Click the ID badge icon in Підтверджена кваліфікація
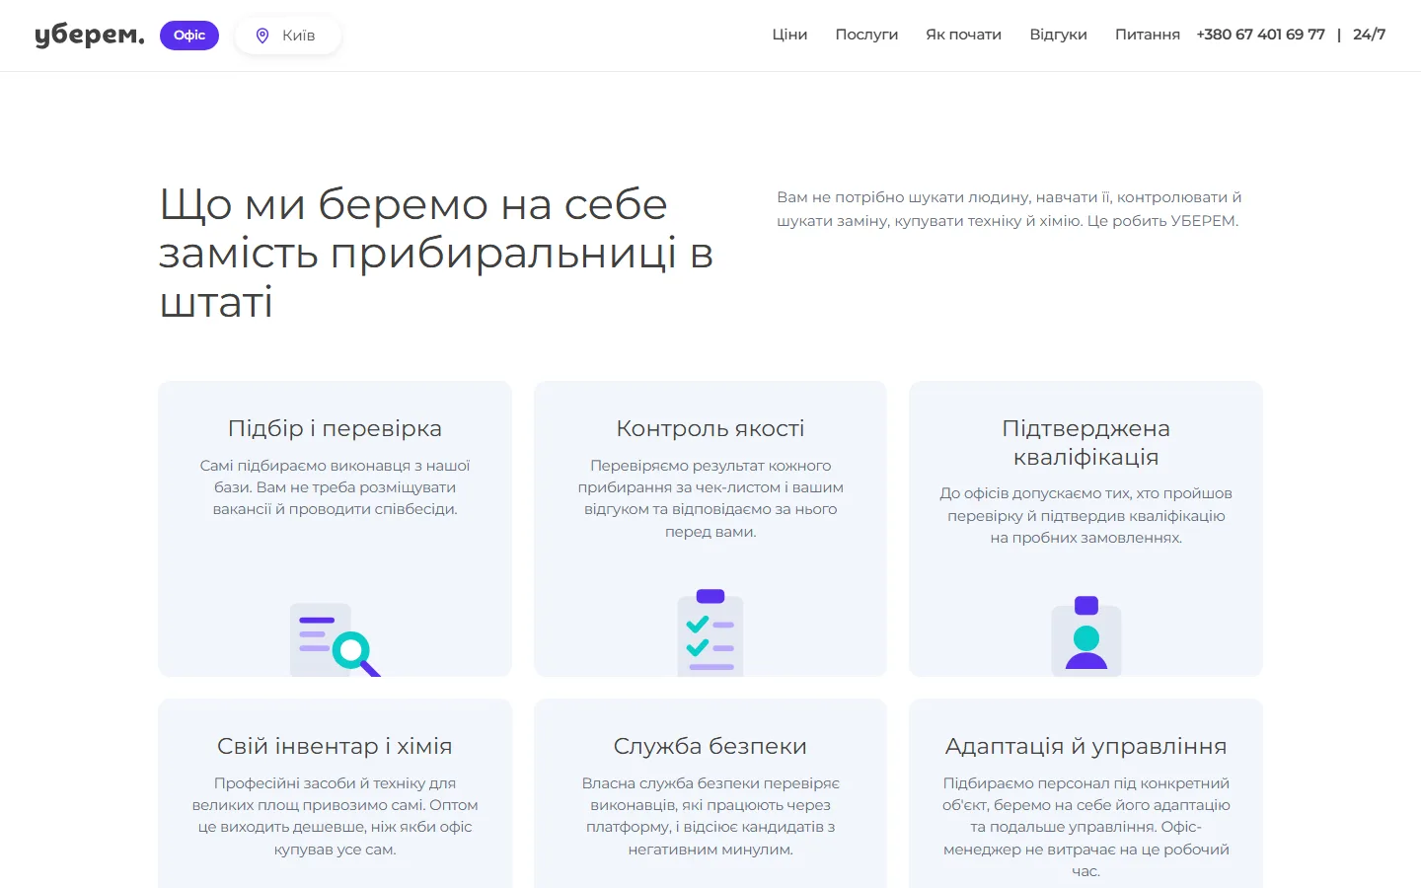Image resolution: width=1421 pixels, height=888 pixels. click(1086, 636)
